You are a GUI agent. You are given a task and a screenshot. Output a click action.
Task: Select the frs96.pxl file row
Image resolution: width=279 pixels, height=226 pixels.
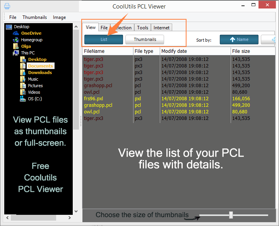(x=179, y=99)
